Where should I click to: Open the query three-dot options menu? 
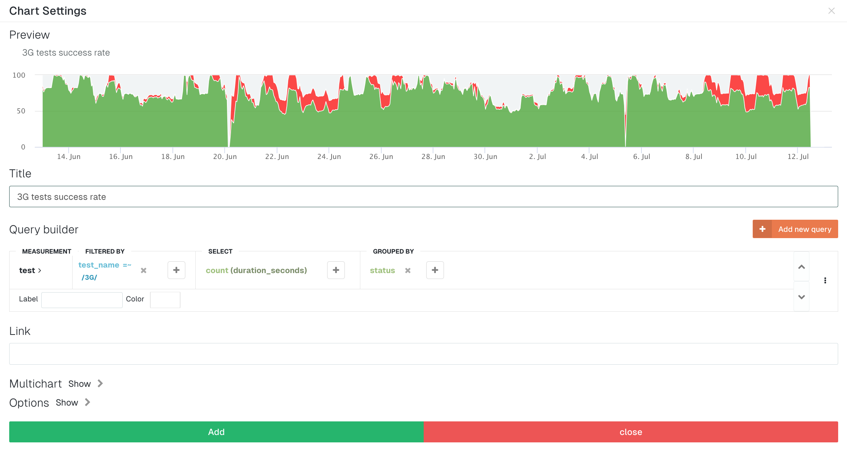[x=825, y=280]
